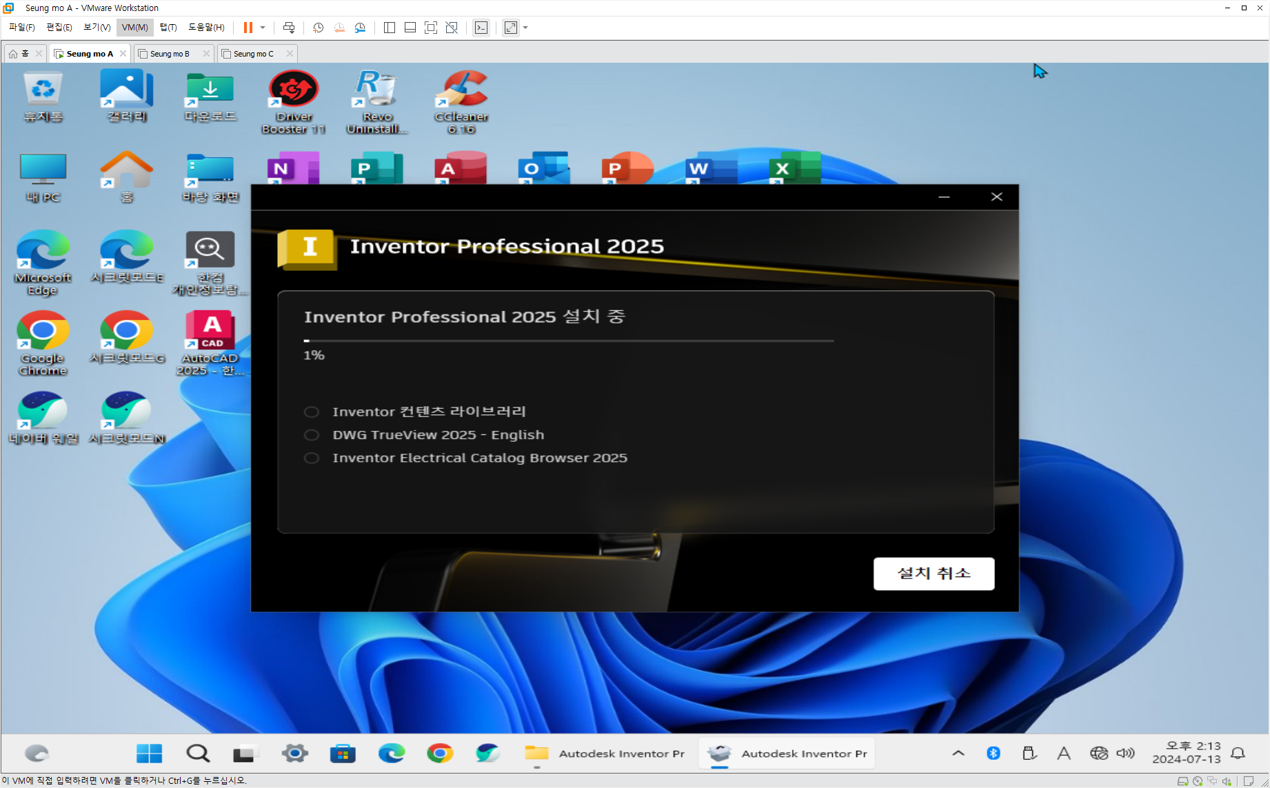Image resolution: width=1270 pixels, height=788 pixels.
Task: Launch Outlook desktop shortcut
Action: coord(544,168)
